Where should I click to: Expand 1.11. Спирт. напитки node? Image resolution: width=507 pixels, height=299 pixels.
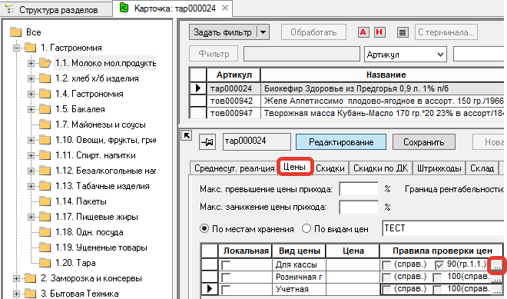[31, 155]
